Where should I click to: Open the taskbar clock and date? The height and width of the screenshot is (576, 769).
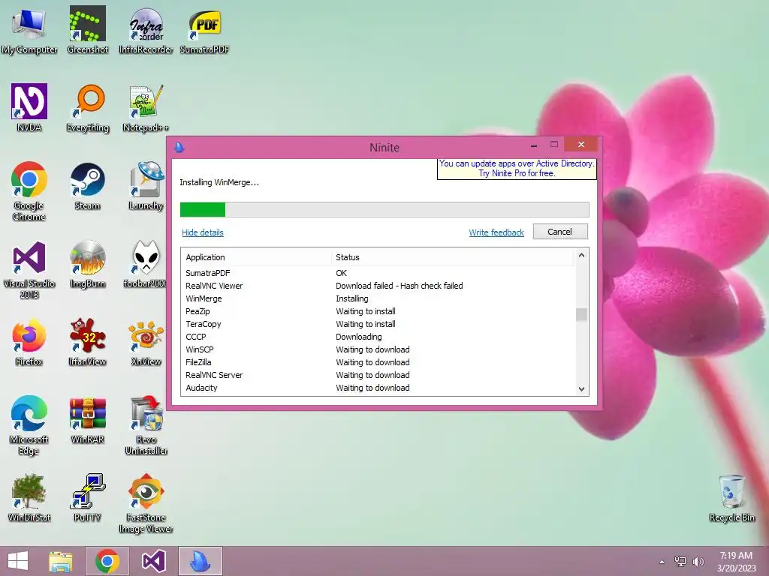(x=736, y=562)
